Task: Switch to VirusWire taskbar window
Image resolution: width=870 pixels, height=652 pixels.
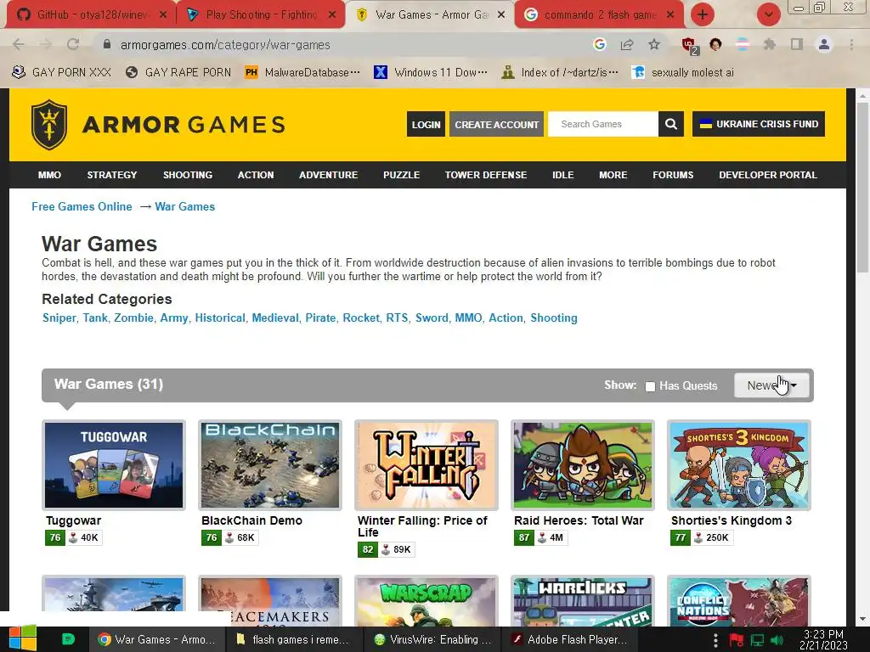Action: tap(432, 639)
